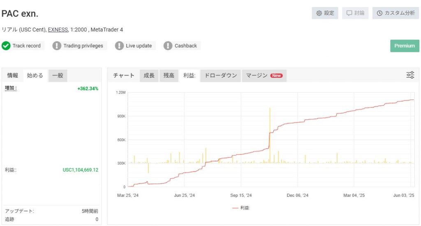This screenshot has width=421, height=226.
Task: Click the Track record label
Action: (27, 46)
